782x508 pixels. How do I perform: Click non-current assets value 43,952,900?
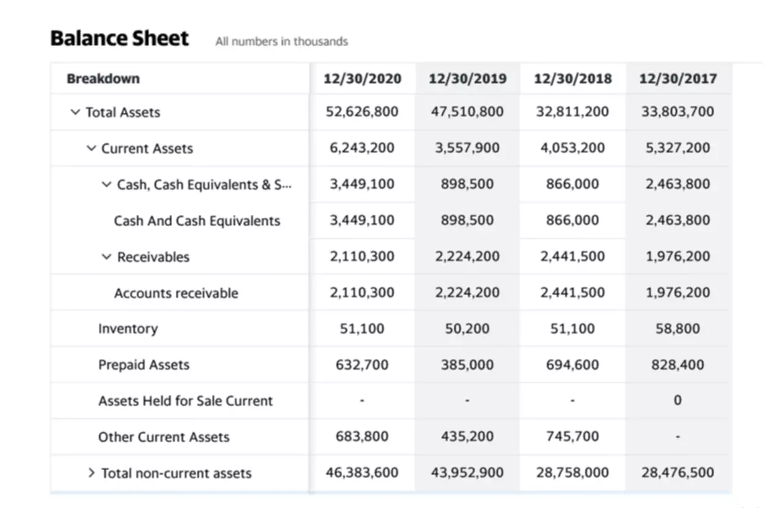(468, 472)
